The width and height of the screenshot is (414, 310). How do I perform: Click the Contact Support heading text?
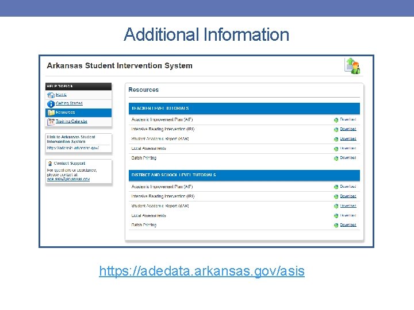[70, 164]
